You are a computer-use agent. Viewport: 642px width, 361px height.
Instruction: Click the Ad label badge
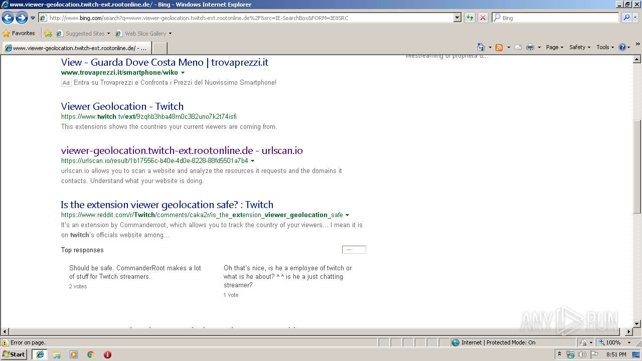tap(66, 83)
